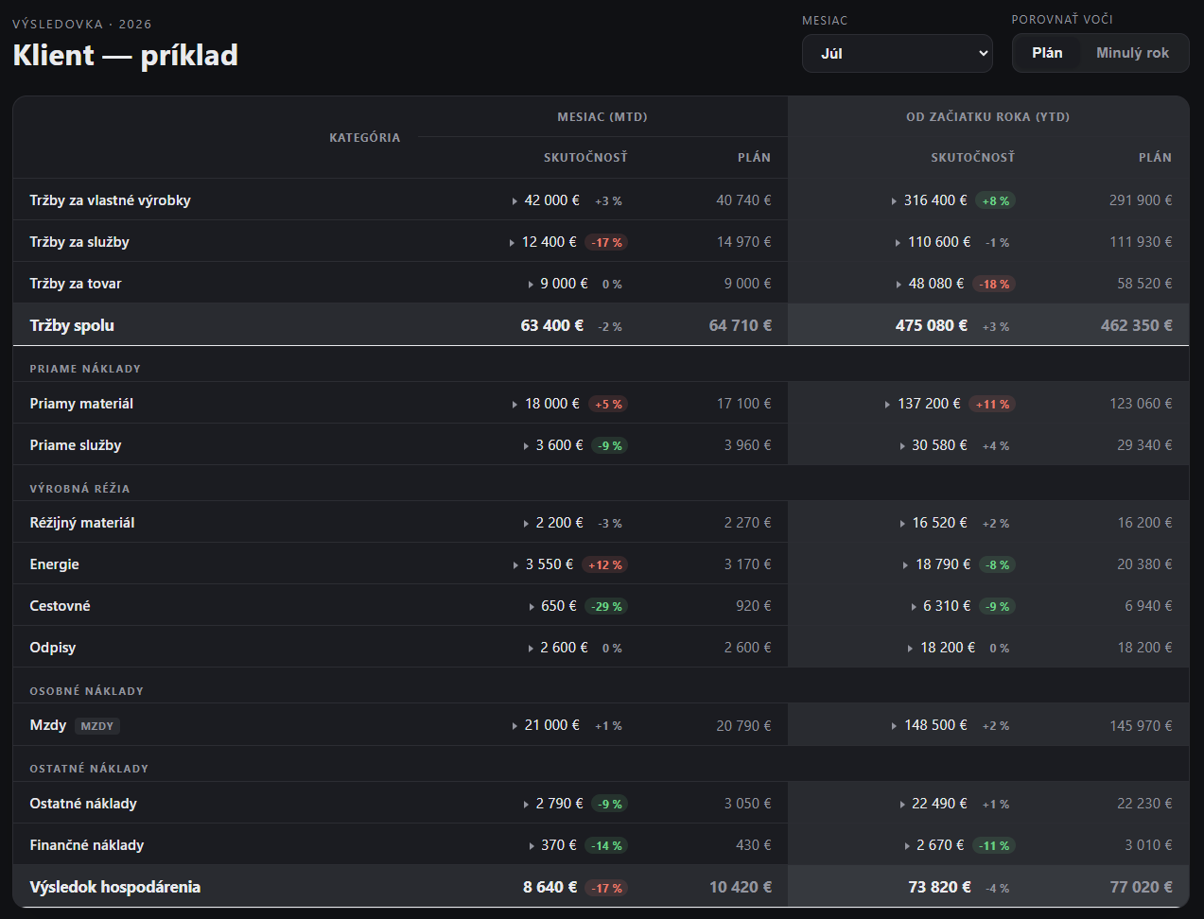Click the 64 710 € monthly plan total

point(740,325)
